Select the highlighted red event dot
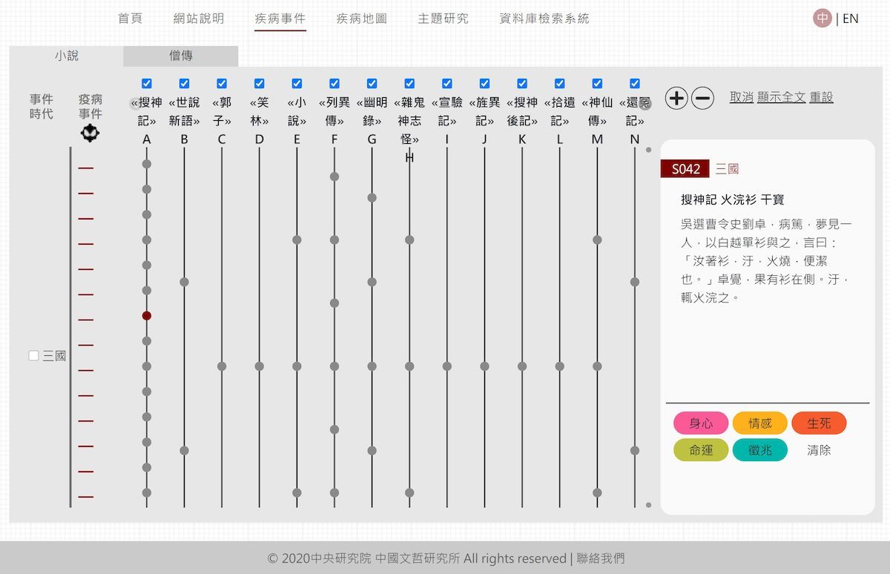The image size is (890, 574). click(x=147, y=316)
